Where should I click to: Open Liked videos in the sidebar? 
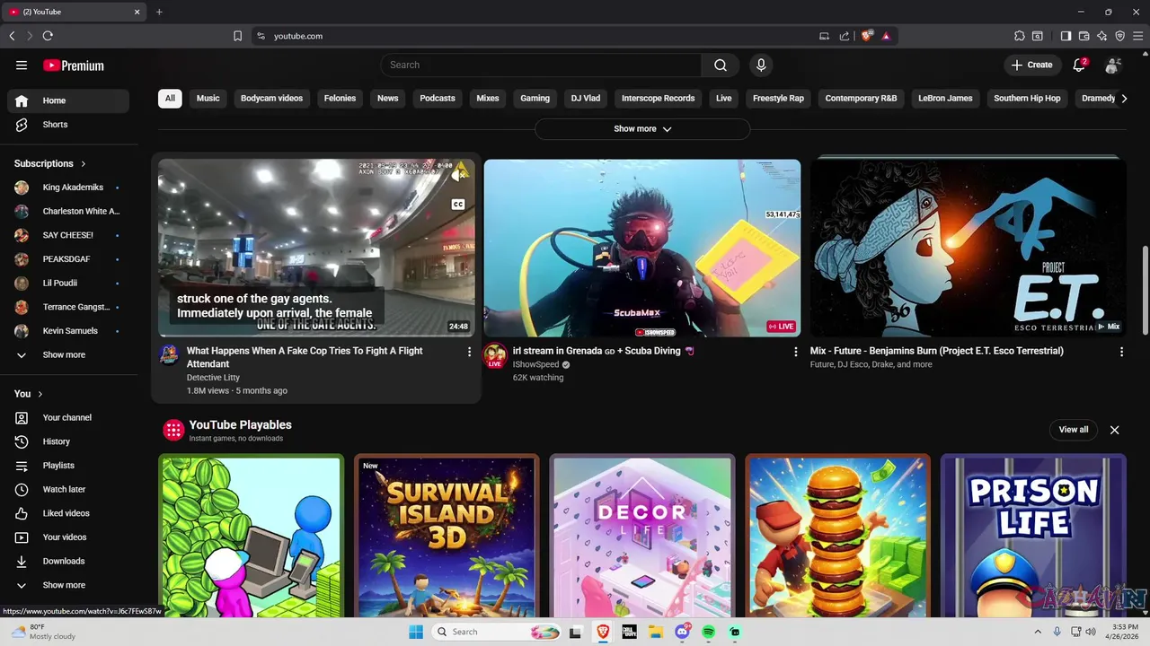point(68,513)
